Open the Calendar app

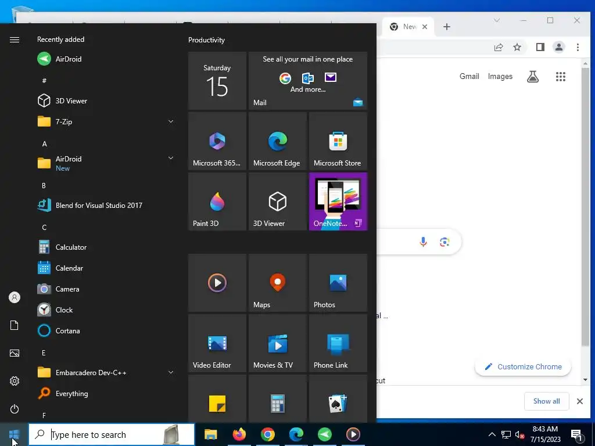click(106, 268)
